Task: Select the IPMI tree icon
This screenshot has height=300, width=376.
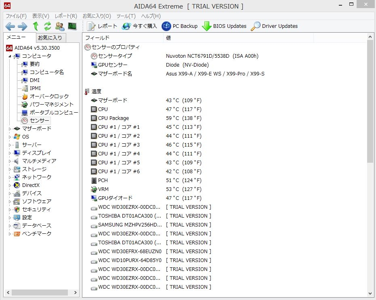Action: pyautogui.click(x=25, y=88)
